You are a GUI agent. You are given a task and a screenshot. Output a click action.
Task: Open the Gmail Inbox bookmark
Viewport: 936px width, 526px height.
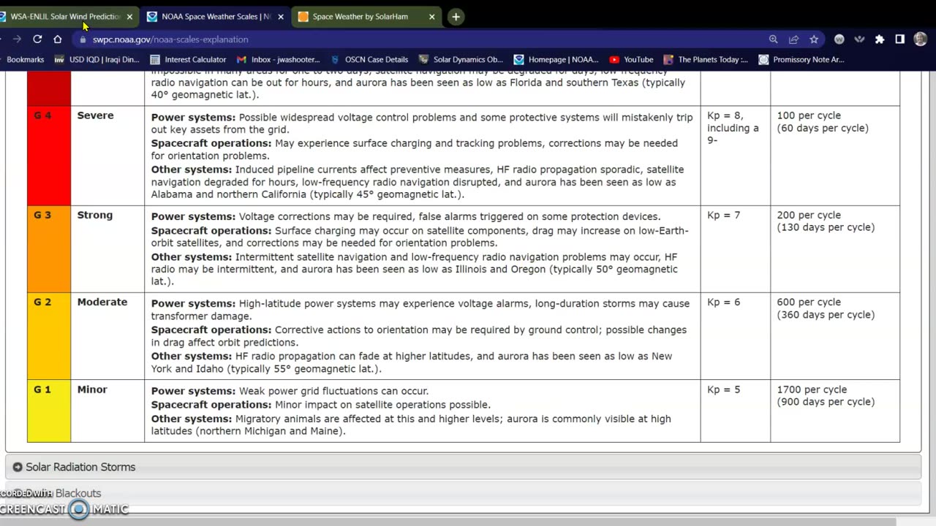pyautogui.click(x=278, y=60)
